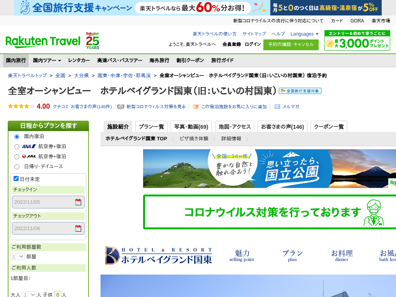396x297 pixels.
Task: Click the star rating icons
Action: click(x=21, y=106)
